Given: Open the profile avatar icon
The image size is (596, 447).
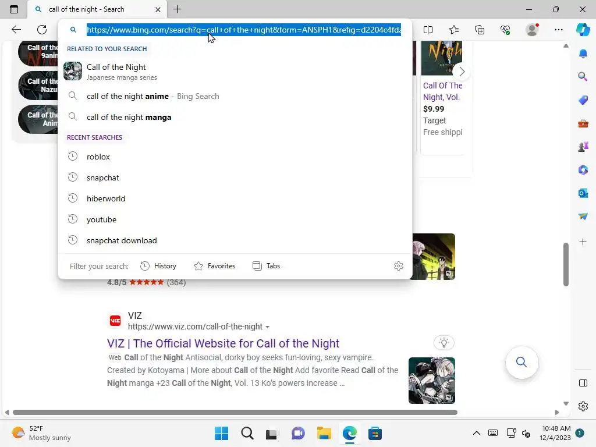Looking at the screenshot, I should click(x=532, y=30).
